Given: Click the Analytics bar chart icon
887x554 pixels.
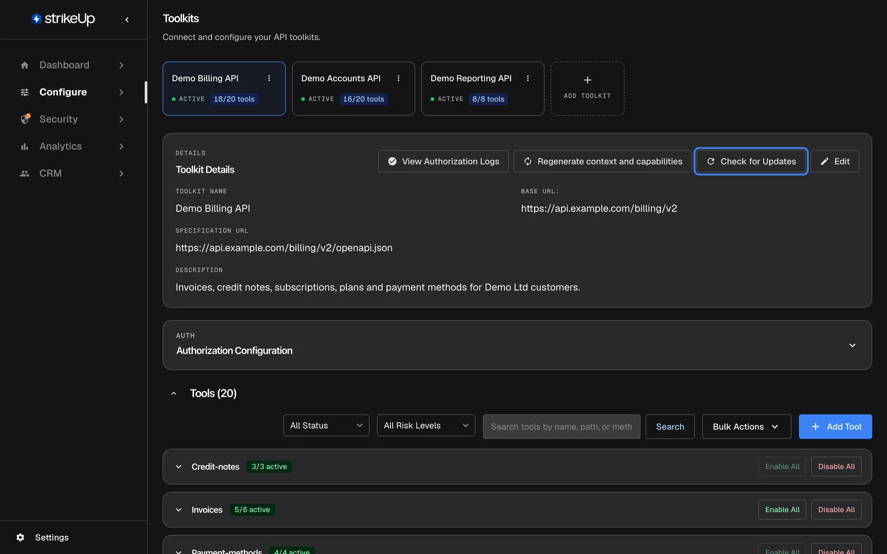Looking at the screenshot, I should click(25, 146).
